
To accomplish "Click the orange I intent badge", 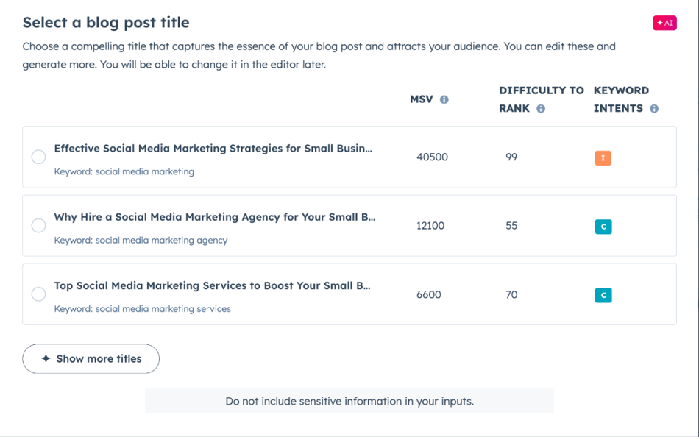I will click(603, 158).
